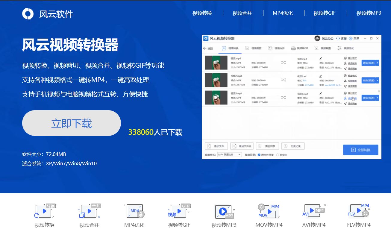Click the FLV转MP4 feature icon
The image size is (391, 232).
click(x=359, y=211)
